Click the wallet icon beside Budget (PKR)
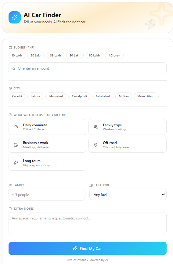Image resolution: width=173 pixels, height=264 pixels. [x=10, y=48]
